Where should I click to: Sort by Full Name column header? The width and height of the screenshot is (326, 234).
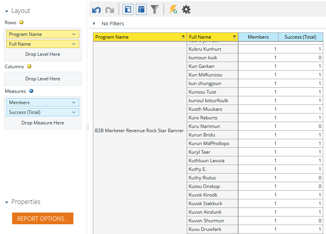(212, 37)
